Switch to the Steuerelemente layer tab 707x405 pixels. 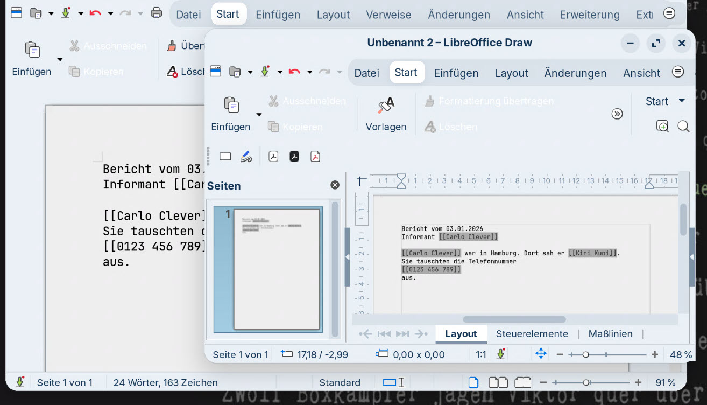click(532, 334)
